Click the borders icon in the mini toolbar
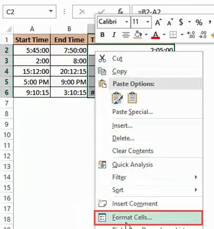Screen dimensions: 214x229 [173, 35]
